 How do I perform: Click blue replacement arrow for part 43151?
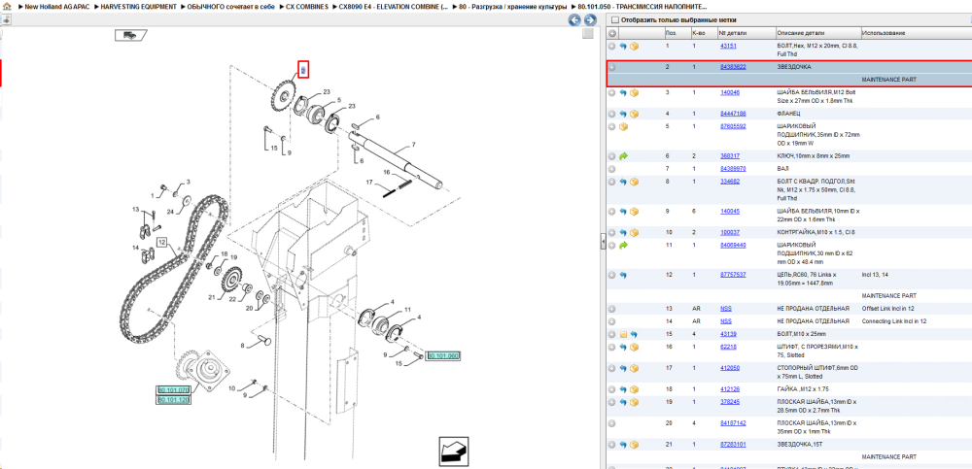623,47
